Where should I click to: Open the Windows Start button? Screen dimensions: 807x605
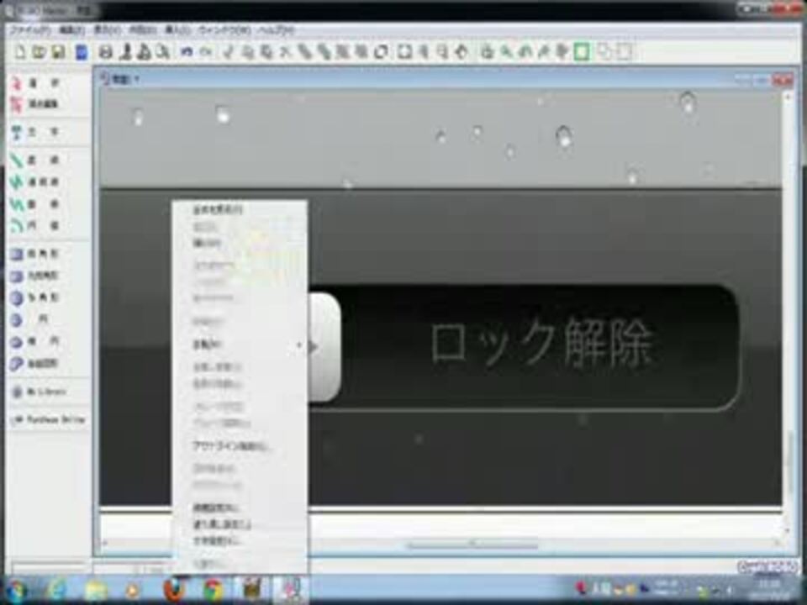16,590
